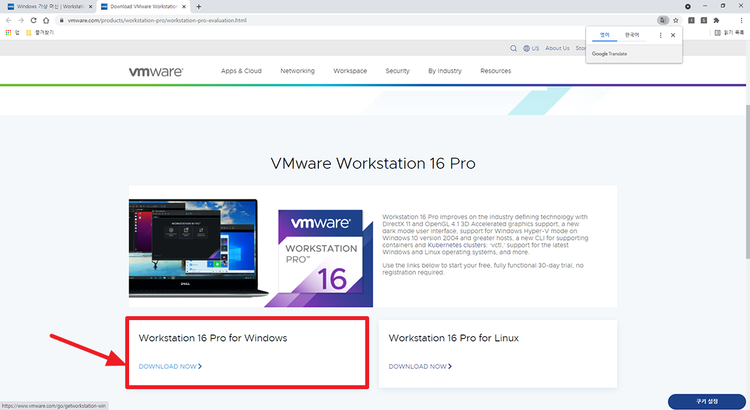
Task: Click the Chrome profile dropdown icon
Action: [x=687, y=7]
